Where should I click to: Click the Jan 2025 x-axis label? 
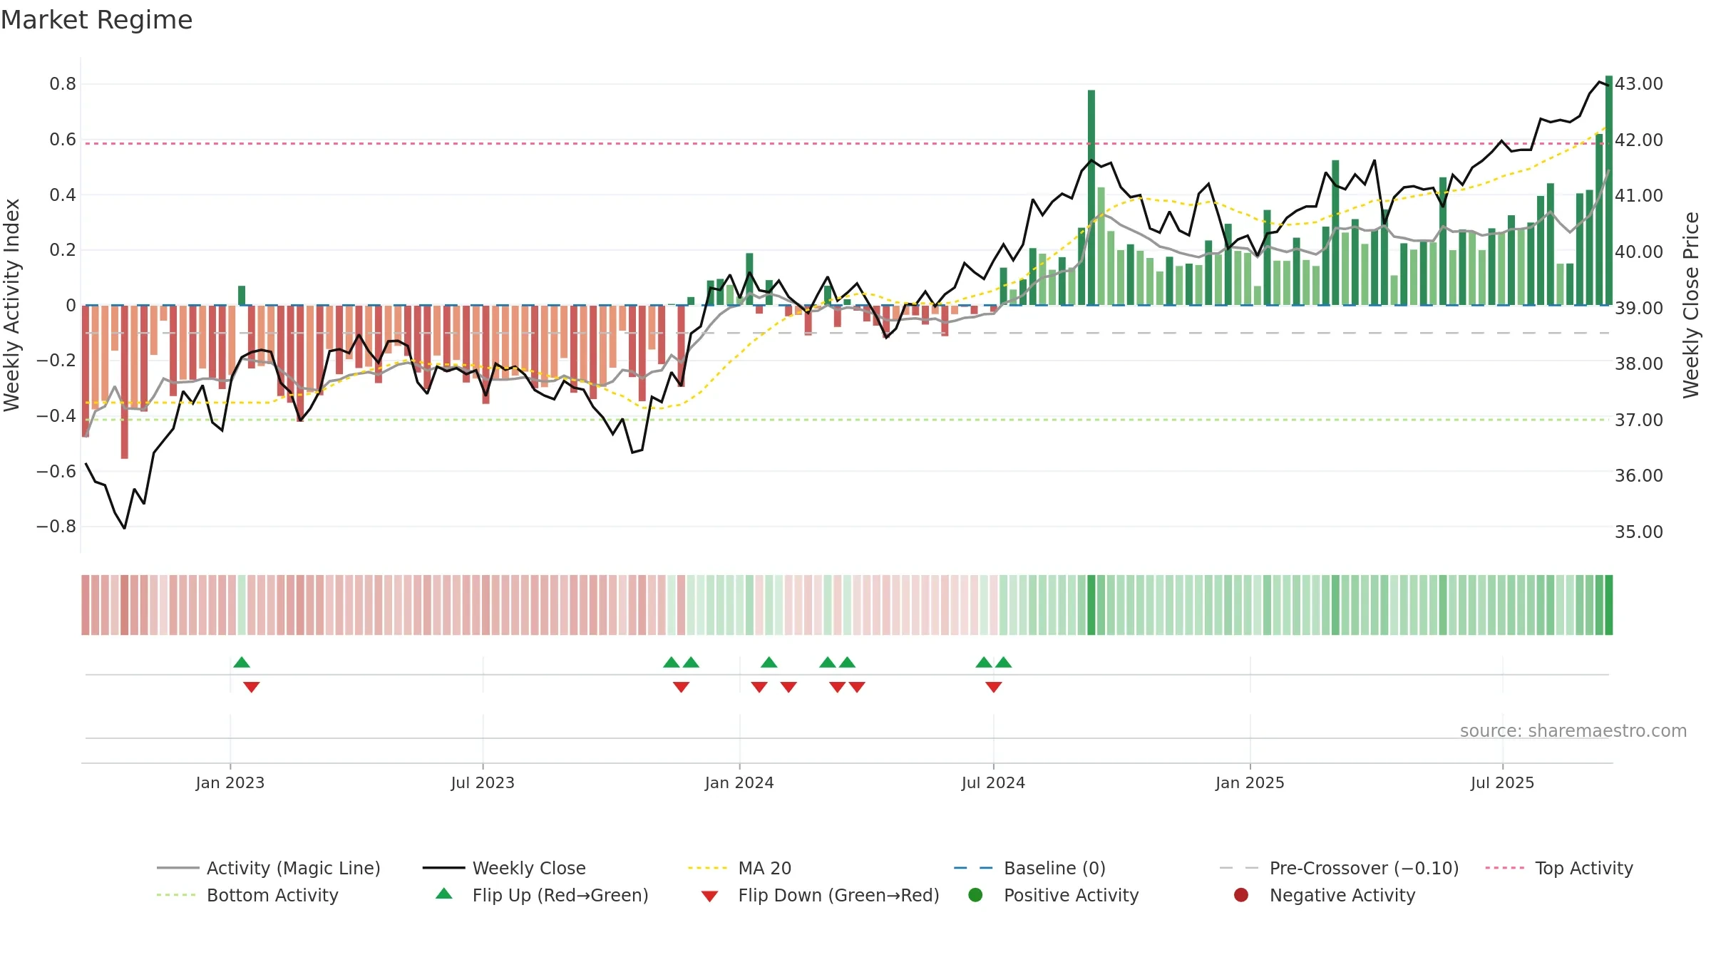[x=1250, y=782]
